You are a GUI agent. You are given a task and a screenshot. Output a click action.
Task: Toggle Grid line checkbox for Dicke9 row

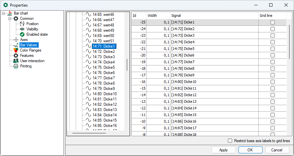point(273,75)
